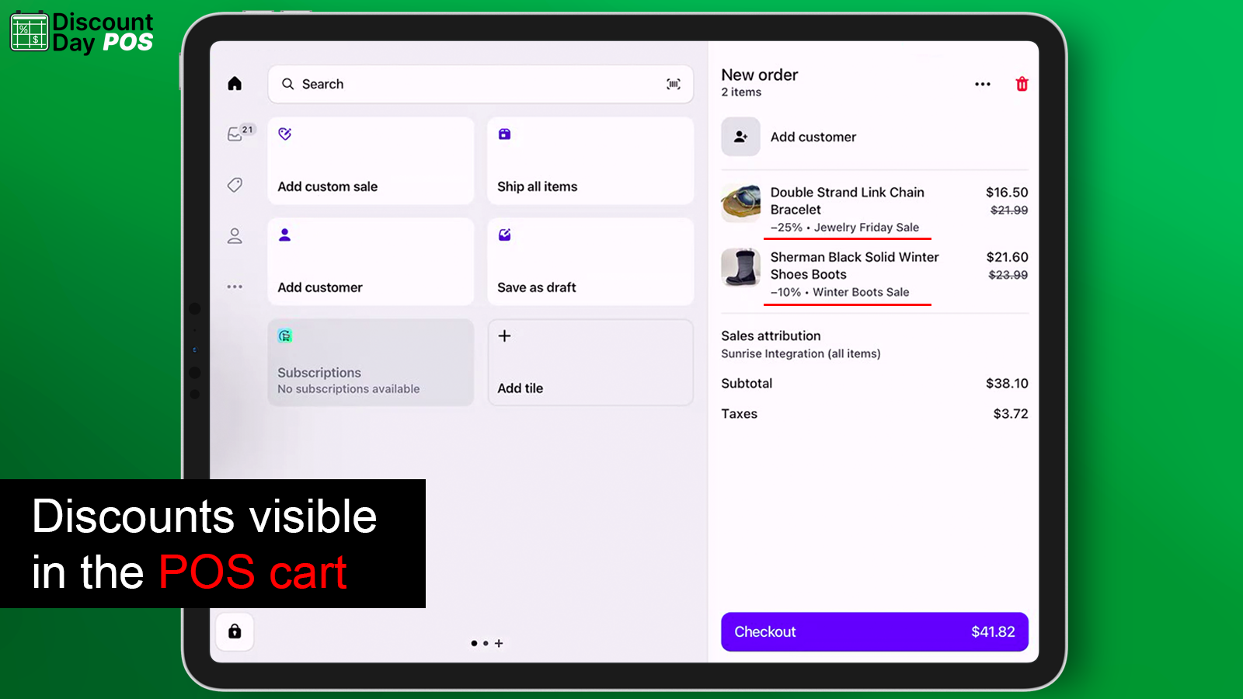Add a new tile using the plus icon
The image size is (1243, 699).
click(x=590, y=362)
